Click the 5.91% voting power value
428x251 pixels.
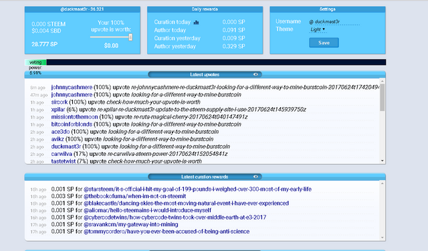(x=35, y=73)
